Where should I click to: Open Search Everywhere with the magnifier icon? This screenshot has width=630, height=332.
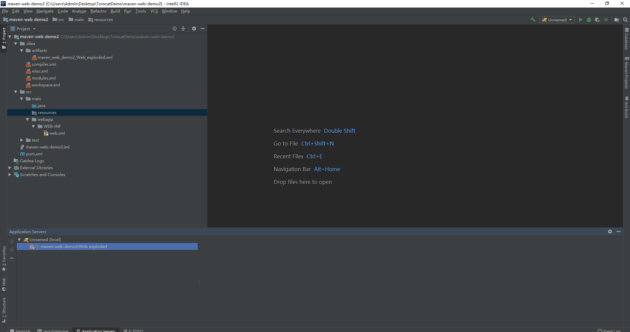pyautogui.click(x=625, y=20)
